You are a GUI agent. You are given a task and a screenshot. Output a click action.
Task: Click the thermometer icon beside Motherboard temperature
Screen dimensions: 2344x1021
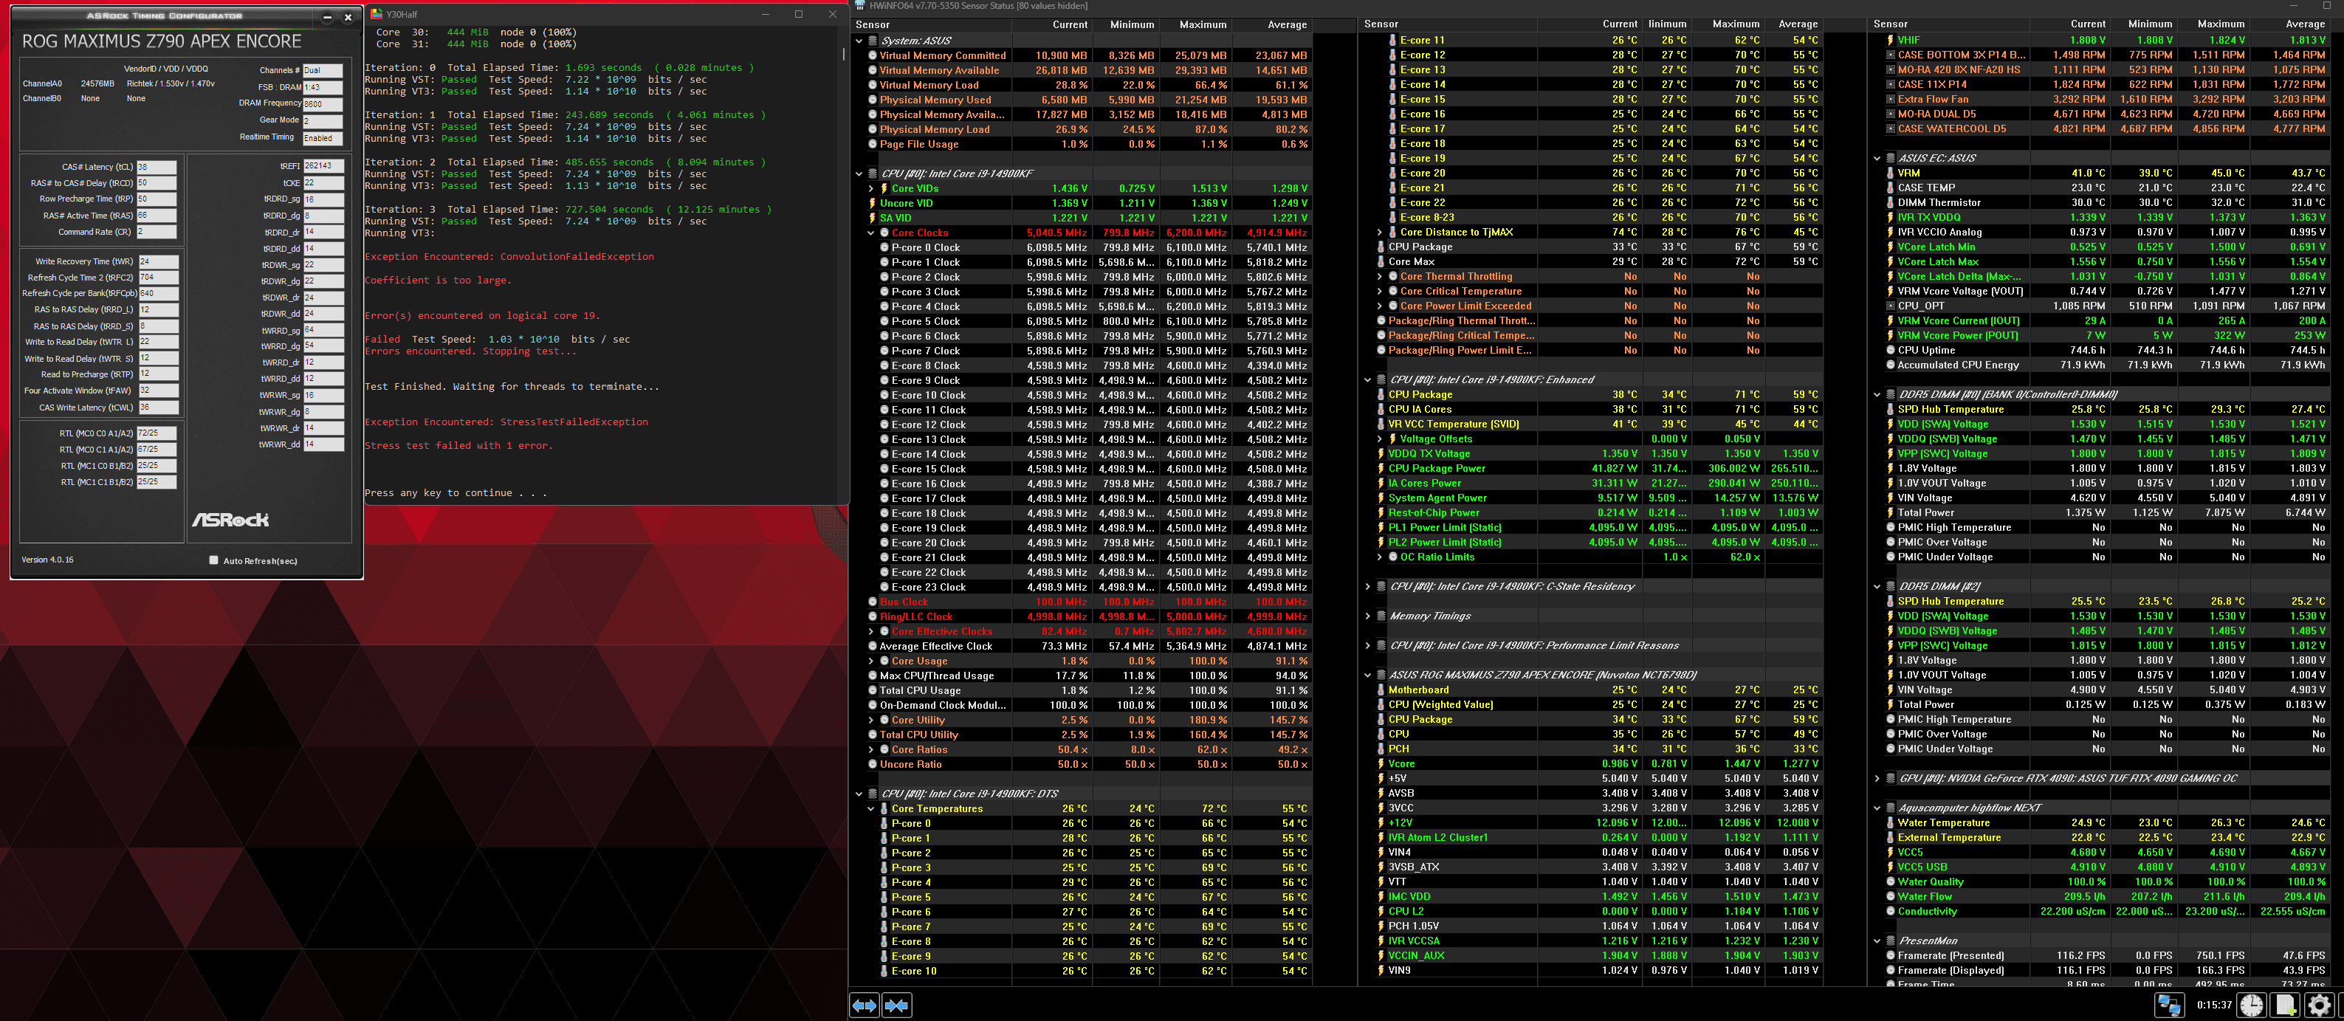1381,690
